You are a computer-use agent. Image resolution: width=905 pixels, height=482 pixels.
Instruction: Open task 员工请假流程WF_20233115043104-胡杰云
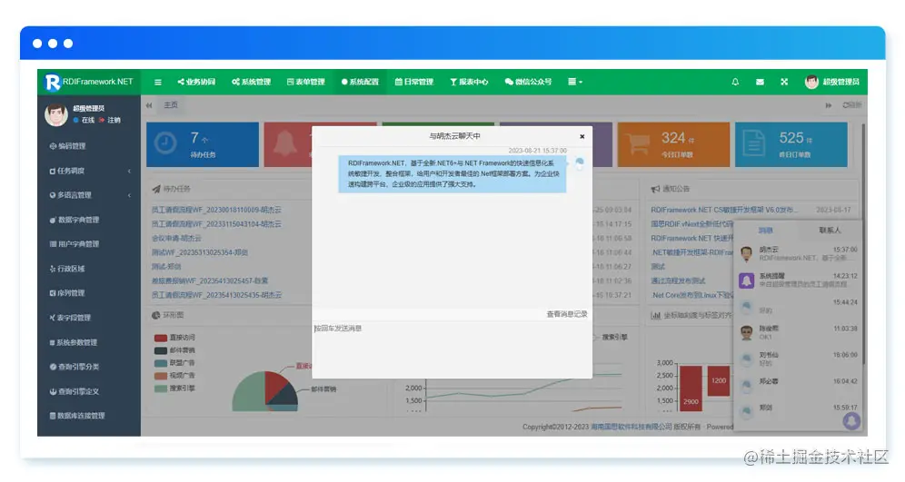tap(216, 223)
